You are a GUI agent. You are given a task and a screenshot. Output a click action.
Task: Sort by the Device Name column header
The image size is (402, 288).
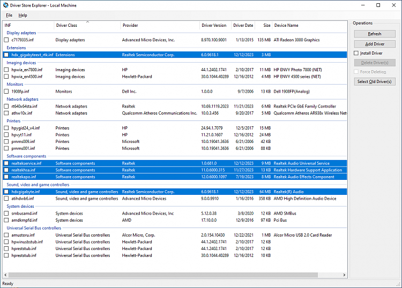[x=309, y=25]
